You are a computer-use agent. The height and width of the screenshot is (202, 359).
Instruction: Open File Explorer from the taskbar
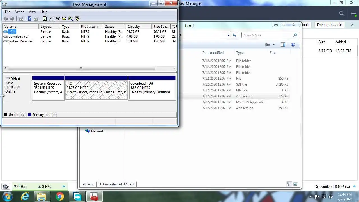(42, 197)
